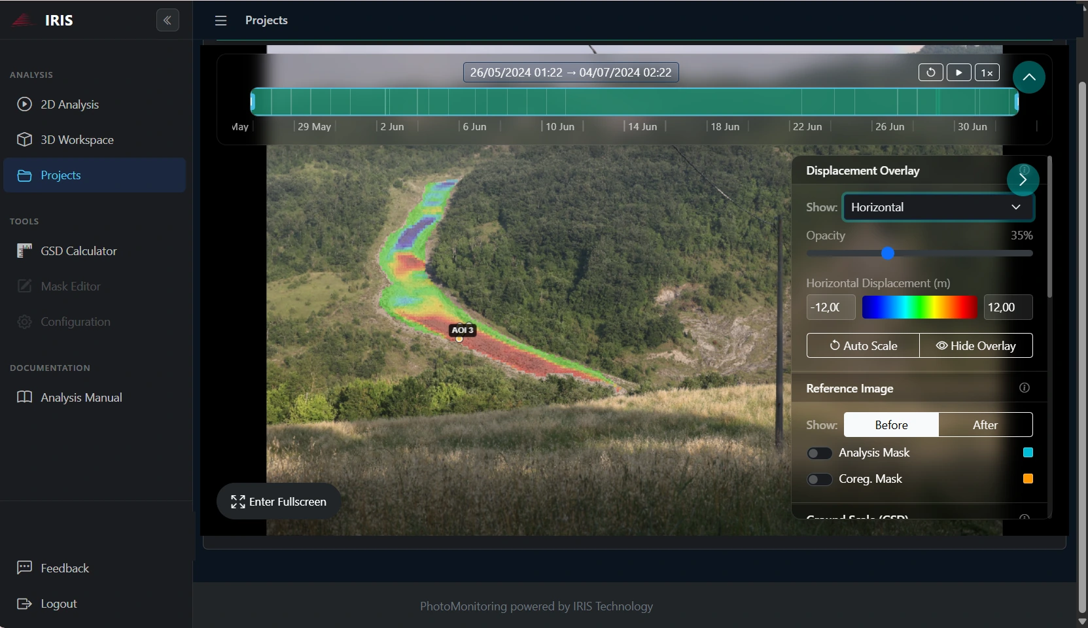Viewport: 1088px width, 628px height.
Task: Click the Reference Image info icon
Action: (x=1024, y=388)
